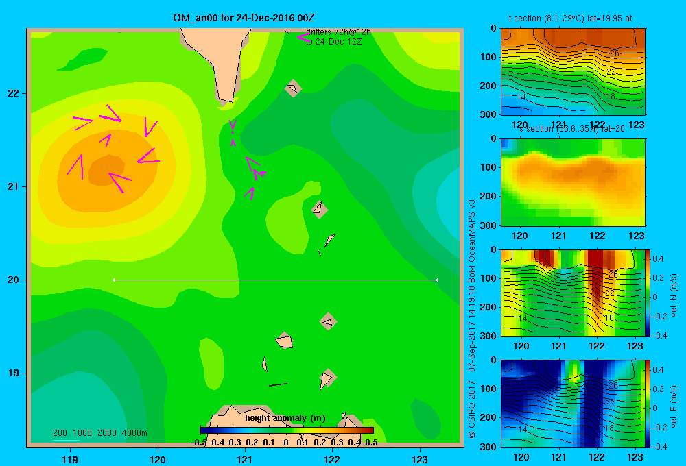Open the salinity section plot panel

[x=573, y=182]
